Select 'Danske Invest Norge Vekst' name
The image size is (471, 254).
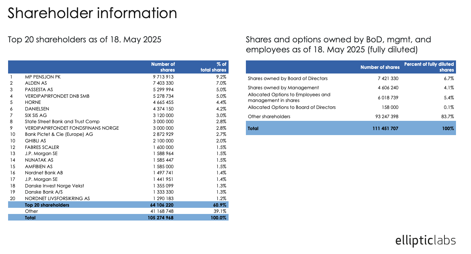[54, 186]
